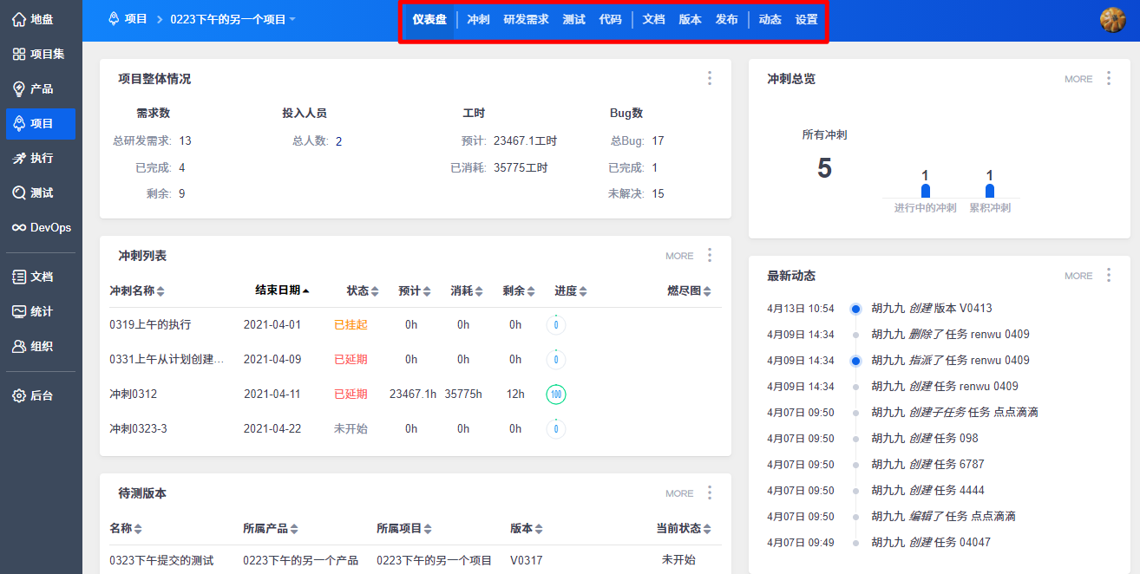
Task: Click the progress ring of 冲刺0323-3
Action: tap(556, 429)
